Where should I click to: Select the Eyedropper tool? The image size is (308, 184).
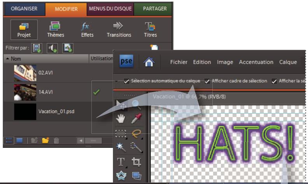pos(136,119)
